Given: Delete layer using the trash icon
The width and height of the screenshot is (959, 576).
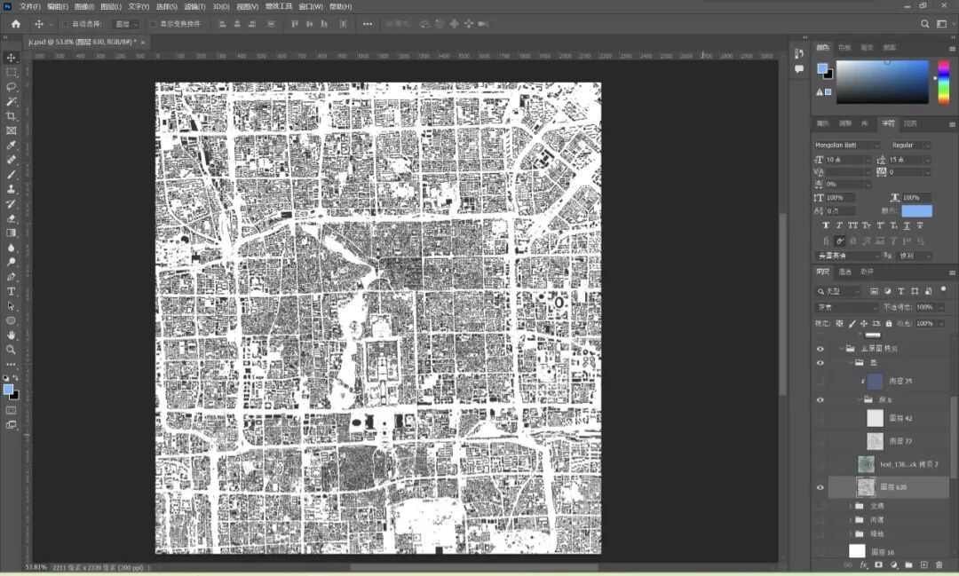Looking at the screenshot, I should (939, 565).
